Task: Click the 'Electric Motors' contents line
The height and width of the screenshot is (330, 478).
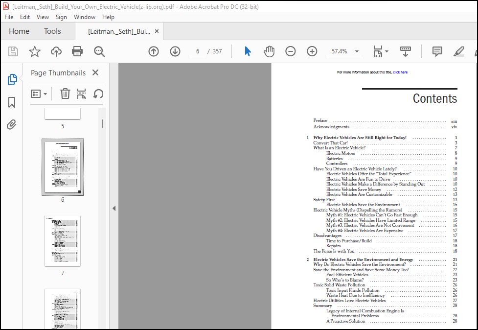Action: point(341,153)
